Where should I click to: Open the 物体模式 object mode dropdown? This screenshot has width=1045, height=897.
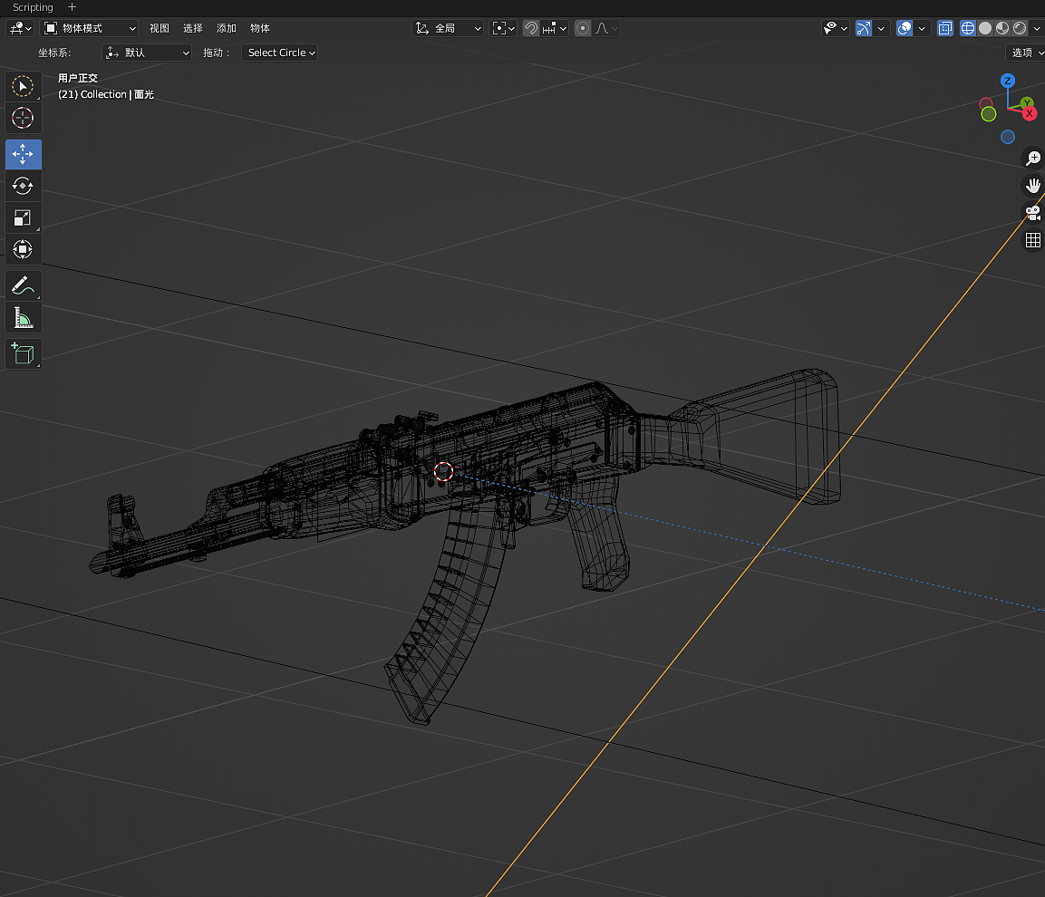tap(90, 28)
